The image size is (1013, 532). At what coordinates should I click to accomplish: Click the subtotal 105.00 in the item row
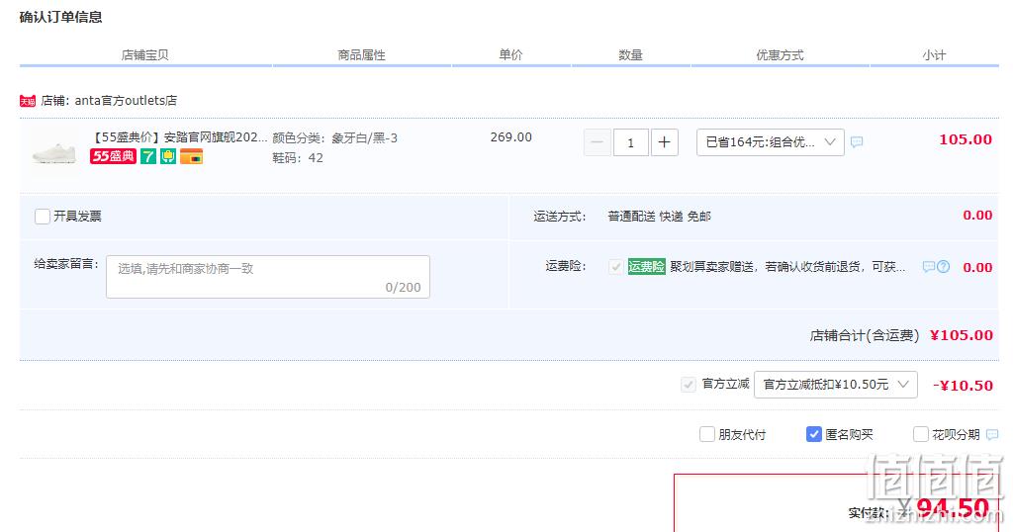[966, 139]
